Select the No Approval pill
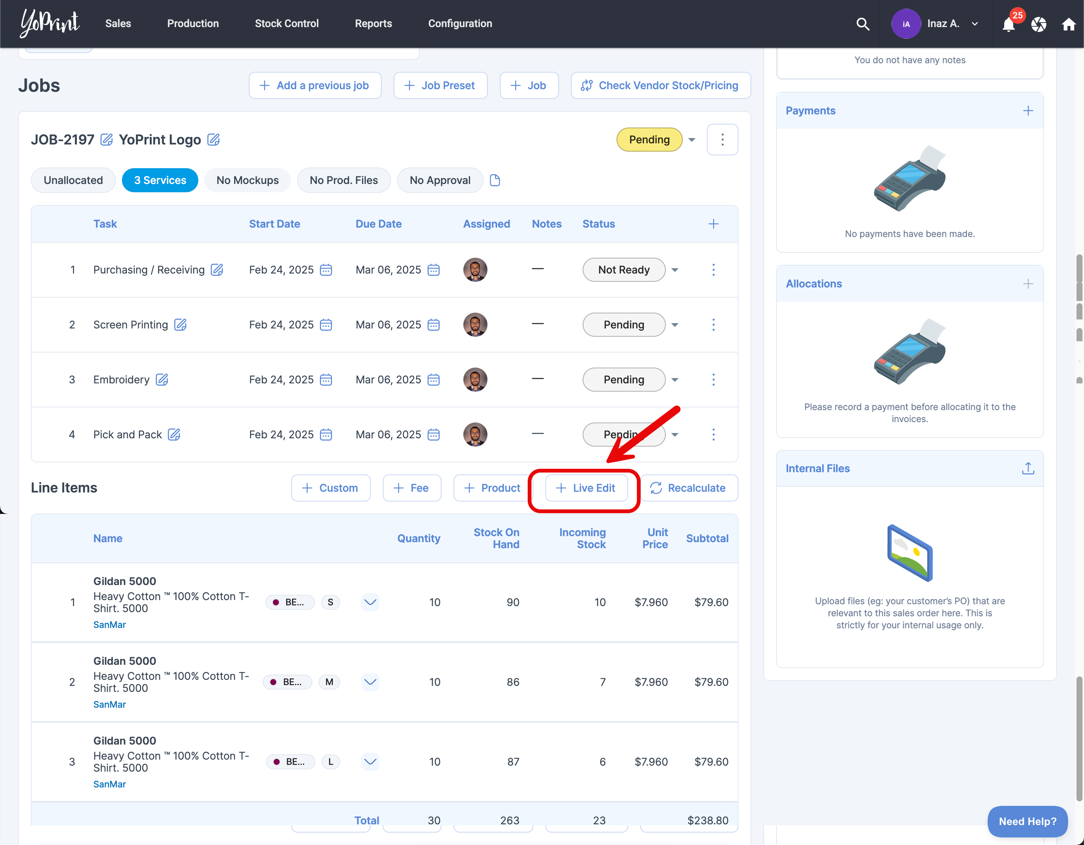Viewport: 1084px width, 845px height. (440, 180)
